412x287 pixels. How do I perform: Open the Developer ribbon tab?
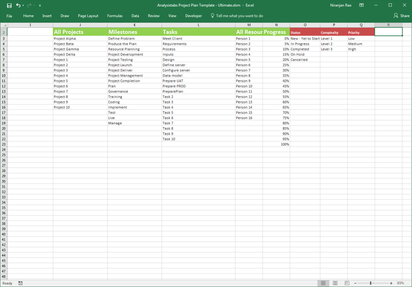point(194,16)
